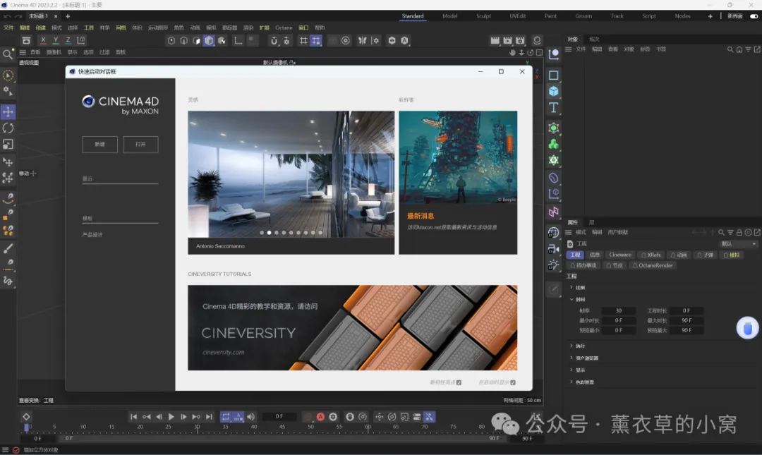Expand the 色彩管理 section
The image size is (762, 455).
coord(571,382)
